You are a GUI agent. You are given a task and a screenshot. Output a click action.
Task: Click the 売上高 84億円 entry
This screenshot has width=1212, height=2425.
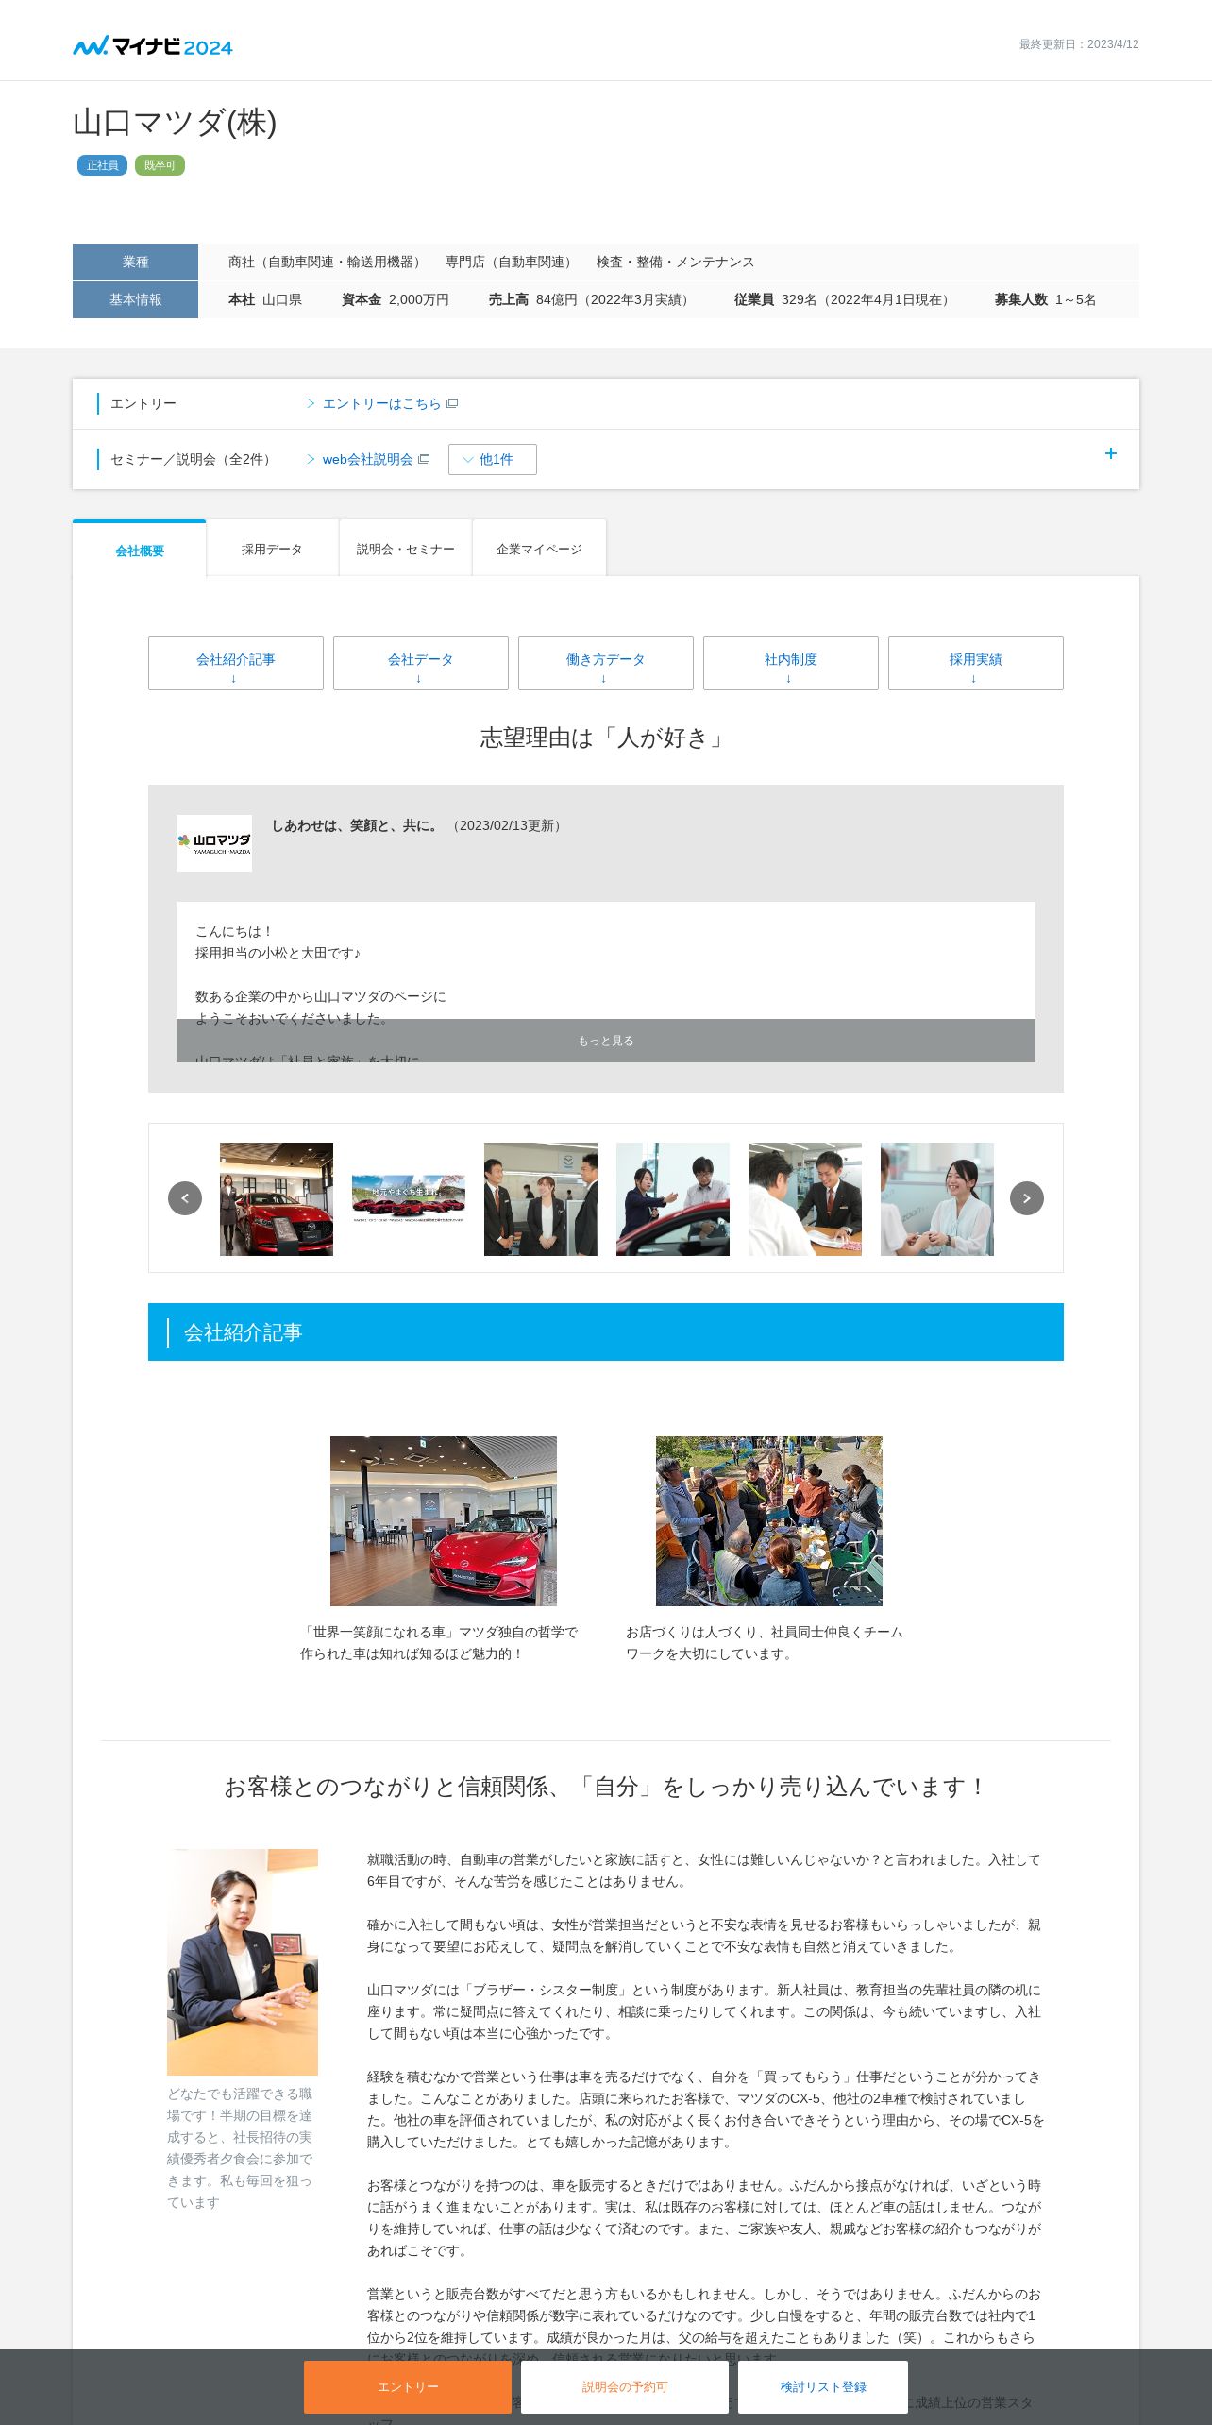[x=592, y=299]
